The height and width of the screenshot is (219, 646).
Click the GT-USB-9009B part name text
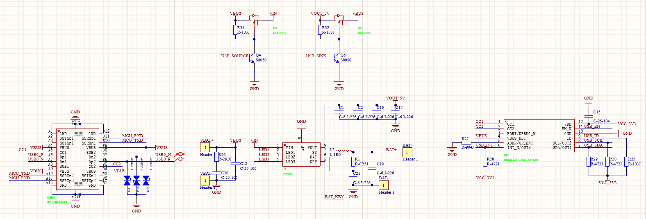pyautogui.click(x=57, y=203)
